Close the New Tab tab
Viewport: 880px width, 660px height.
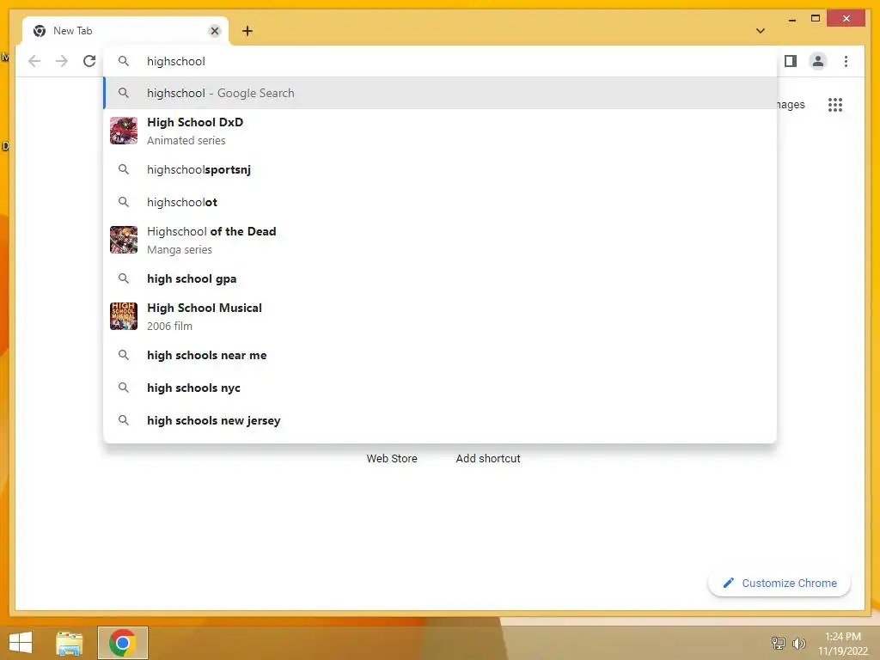[x=214, y=31]
